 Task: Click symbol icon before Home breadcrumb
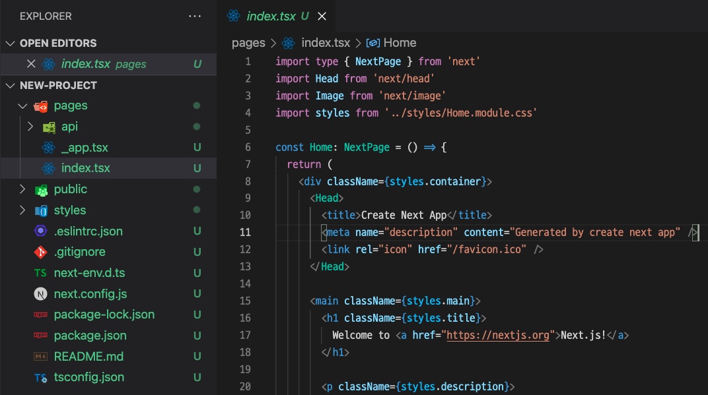point(373,43)
